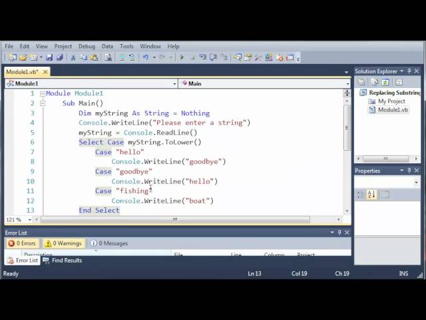
Task: Sort properties alphabetically with the A-Z icon
Action: click(371, 195)
